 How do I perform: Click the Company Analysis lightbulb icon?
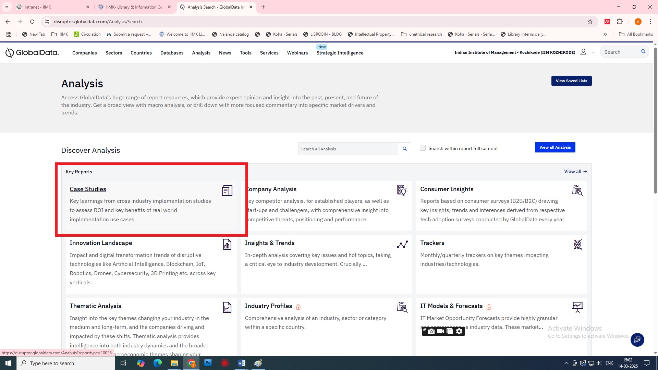402,190
